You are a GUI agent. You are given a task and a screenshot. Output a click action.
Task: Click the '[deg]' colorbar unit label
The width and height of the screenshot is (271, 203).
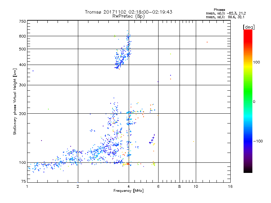[249, 27]
